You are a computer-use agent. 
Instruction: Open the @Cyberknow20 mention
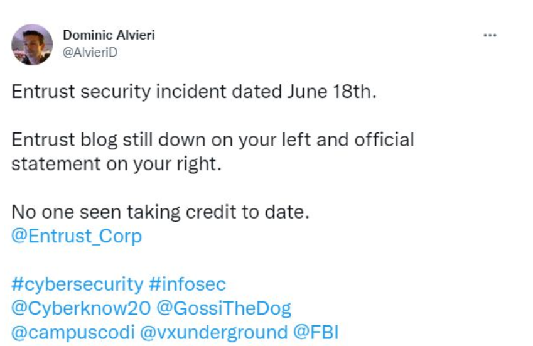(x=81, y=308)
